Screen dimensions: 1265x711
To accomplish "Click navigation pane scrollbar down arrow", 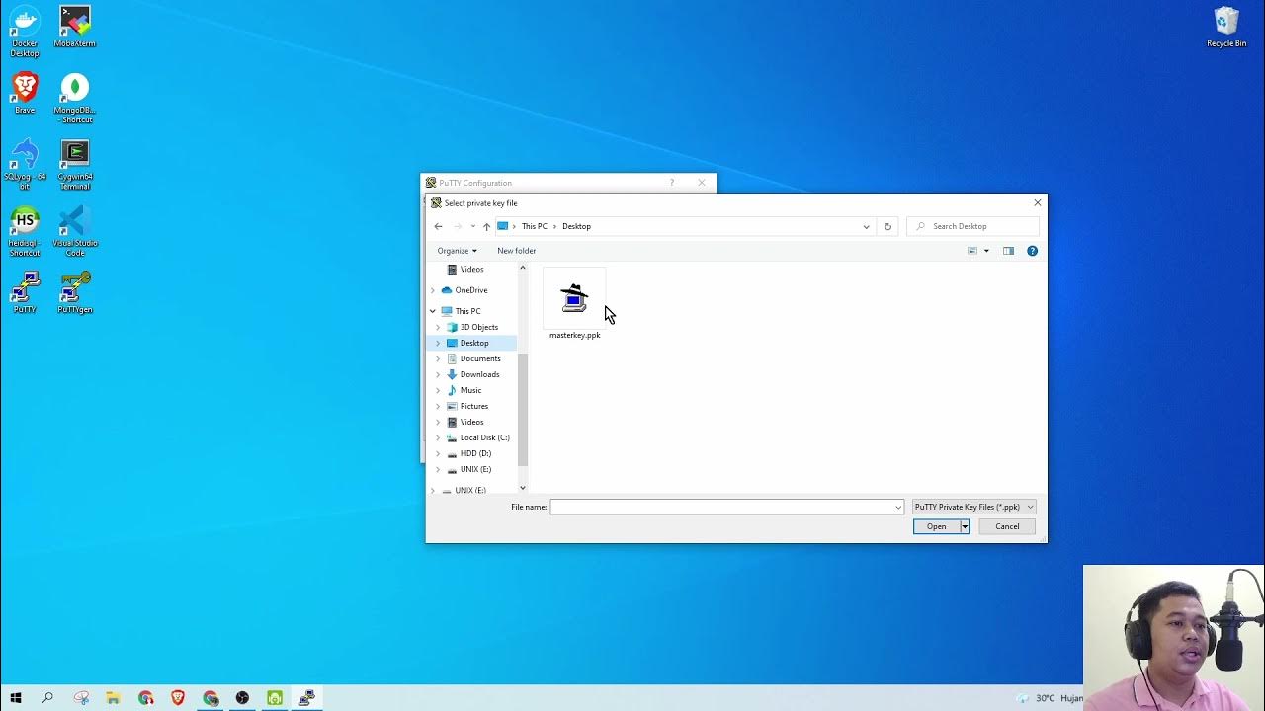I will 523,488.
